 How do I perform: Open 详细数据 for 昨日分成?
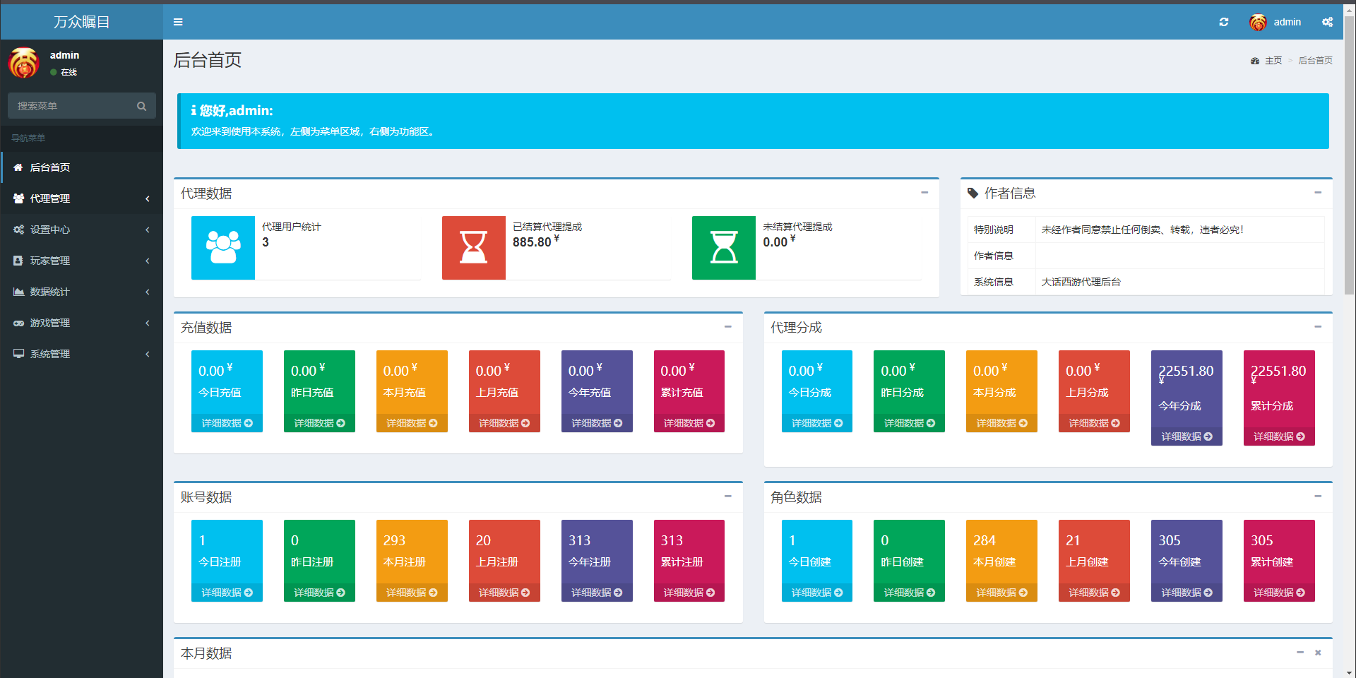910,423
